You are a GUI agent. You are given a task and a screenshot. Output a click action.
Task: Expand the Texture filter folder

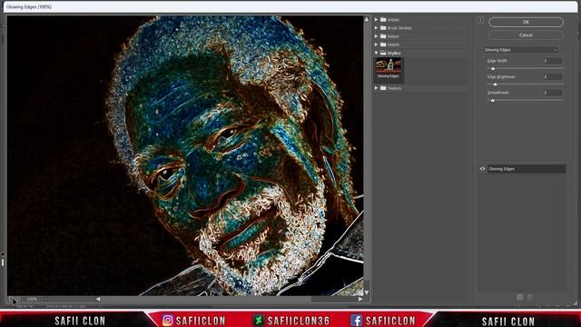pos(376,88)
